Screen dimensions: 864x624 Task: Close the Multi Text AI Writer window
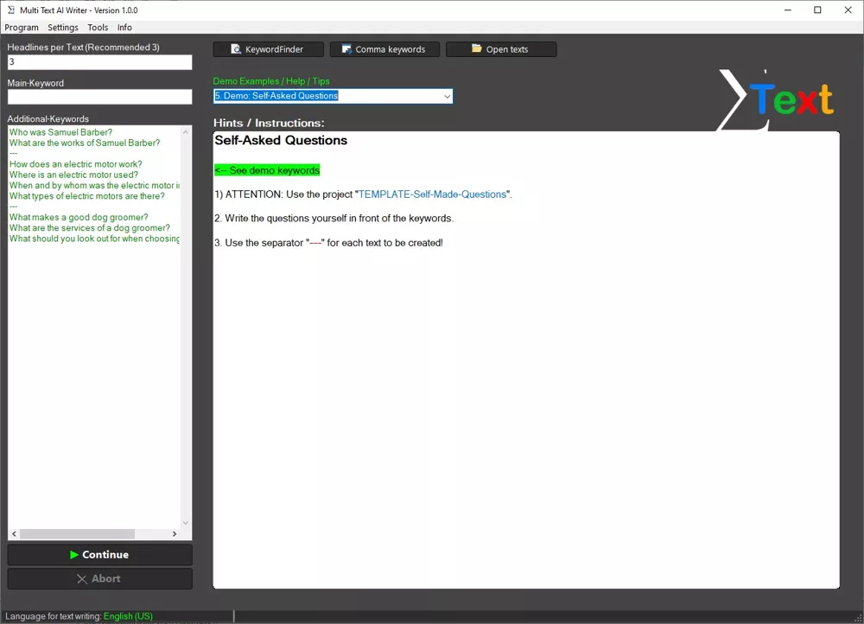tap(848, 10)
